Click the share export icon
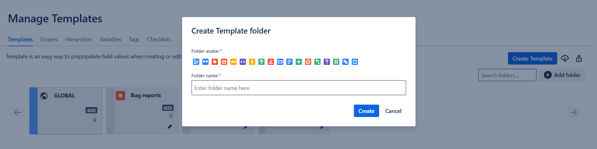 [579, 58]
